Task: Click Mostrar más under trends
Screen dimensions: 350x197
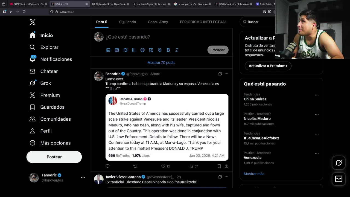Action: click(254, 174)
